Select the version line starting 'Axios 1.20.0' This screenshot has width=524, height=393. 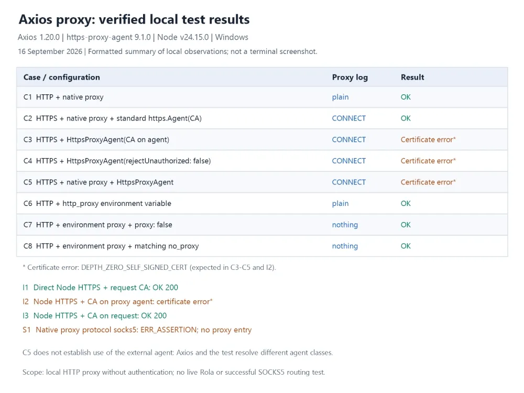pyautogui.click(x=133, y=37)
